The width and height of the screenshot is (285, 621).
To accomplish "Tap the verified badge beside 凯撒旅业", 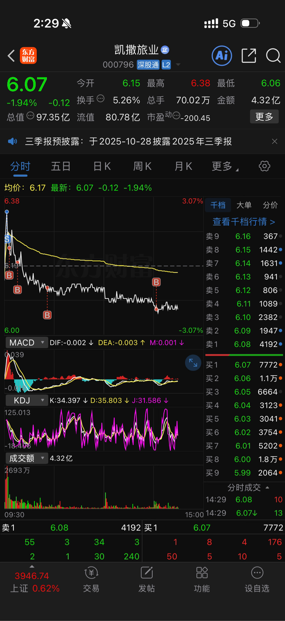I will coord(165,50).
